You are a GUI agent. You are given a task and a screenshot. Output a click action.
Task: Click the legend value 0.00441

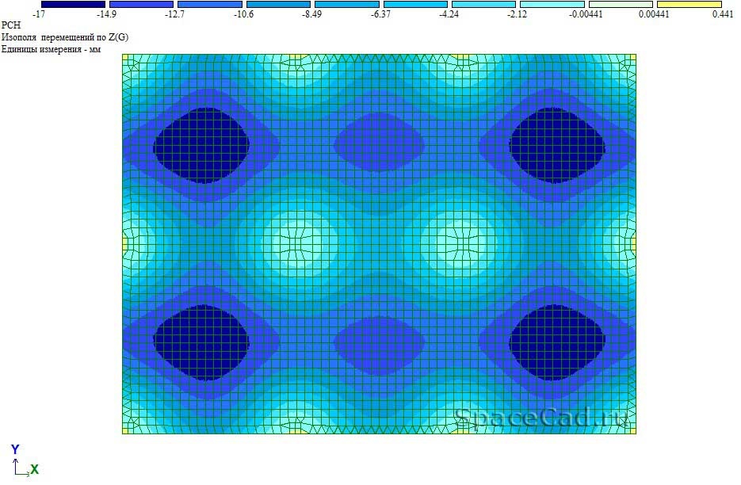[654, 14]
